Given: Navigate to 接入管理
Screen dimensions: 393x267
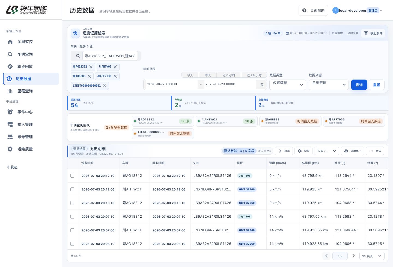Looking at the screenshot, I should 31,125.
